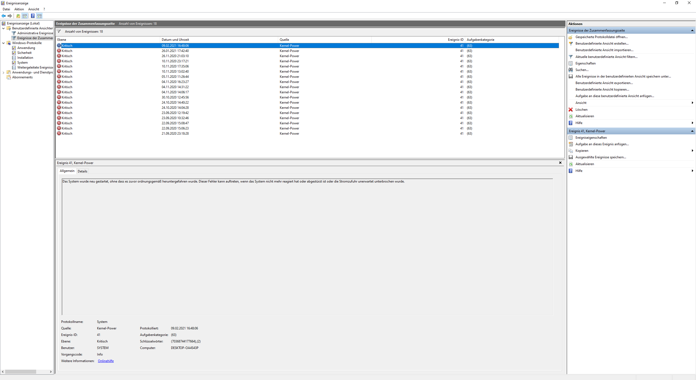The width and height of the screenshot is (696, 380).
Task: Click the filter funnel icon above list
Action: (x=59, y=31)
